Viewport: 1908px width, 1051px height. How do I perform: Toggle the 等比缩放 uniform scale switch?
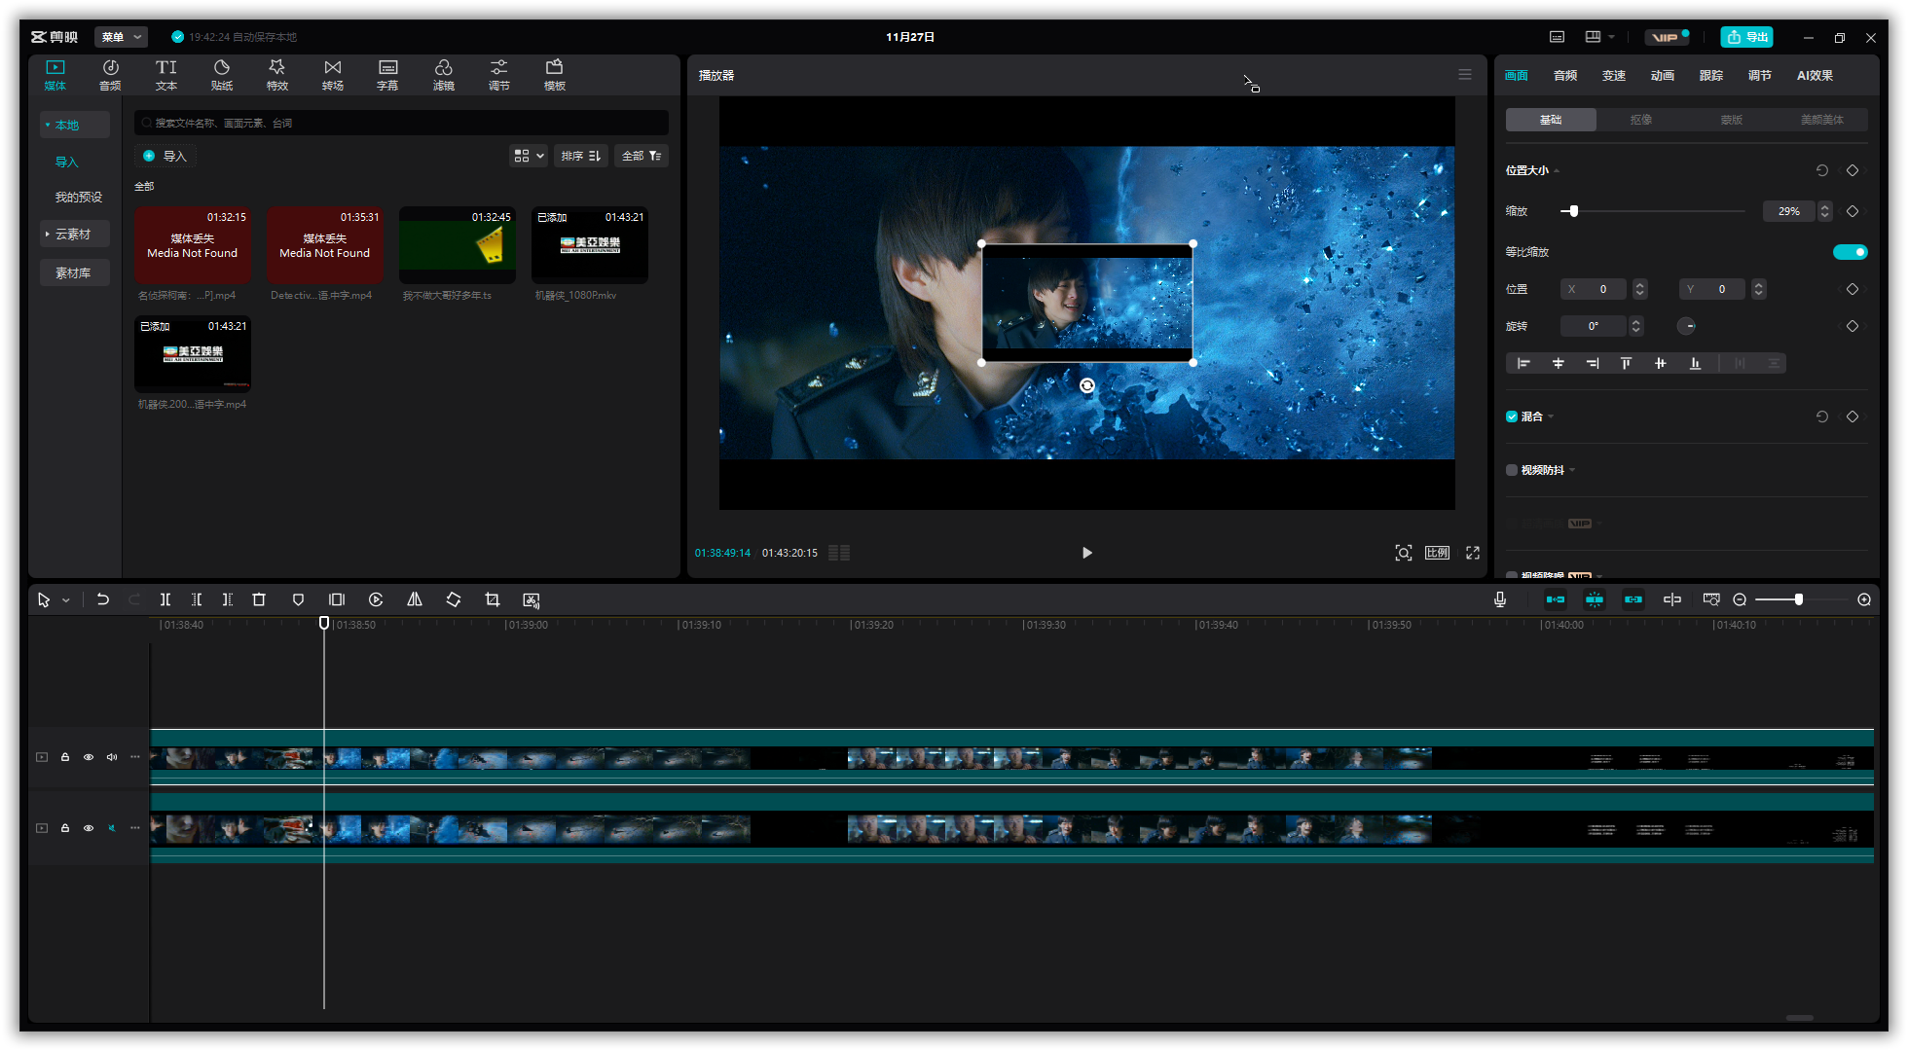pyautogui.click(x=1850, y=252)
